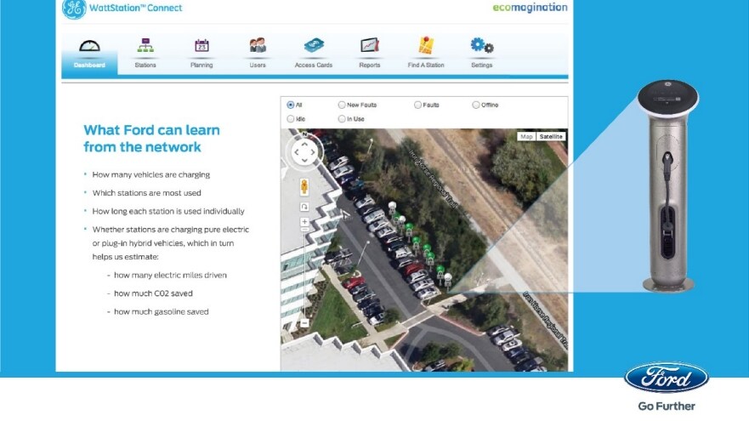749x421 pixels.
Task: Click the Reports tab label
Action: (x=370, y=65)
